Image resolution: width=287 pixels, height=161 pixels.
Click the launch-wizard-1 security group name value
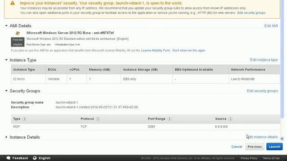click(67, 102)
